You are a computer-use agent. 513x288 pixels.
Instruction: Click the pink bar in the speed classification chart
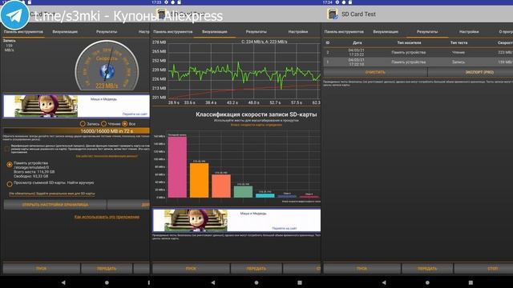tap(177, 167)
